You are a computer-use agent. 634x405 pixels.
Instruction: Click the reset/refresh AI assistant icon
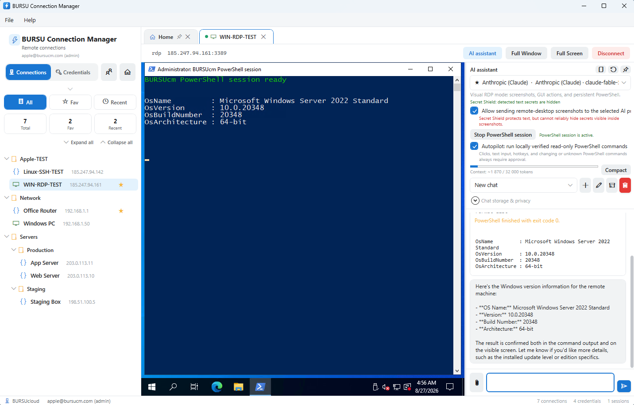(613, 69)
